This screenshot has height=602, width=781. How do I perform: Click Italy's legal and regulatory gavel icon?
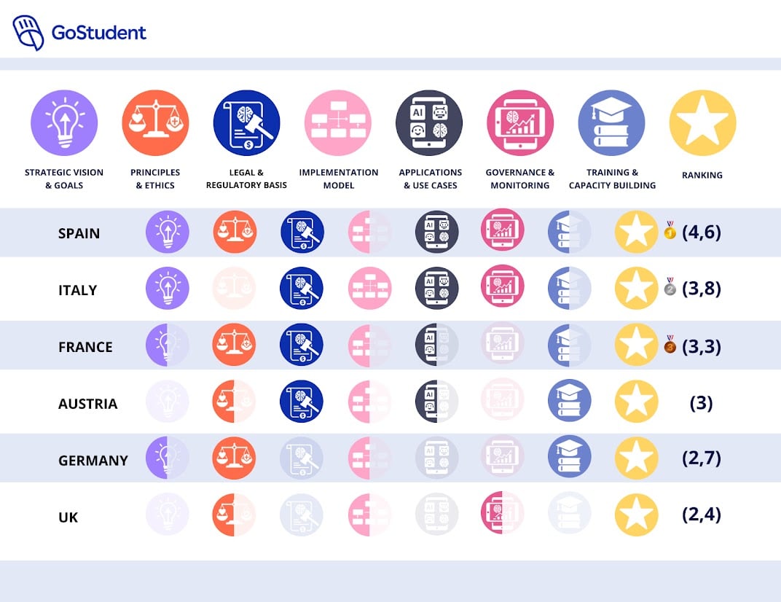pyautogui.click(x=302, y=288)
